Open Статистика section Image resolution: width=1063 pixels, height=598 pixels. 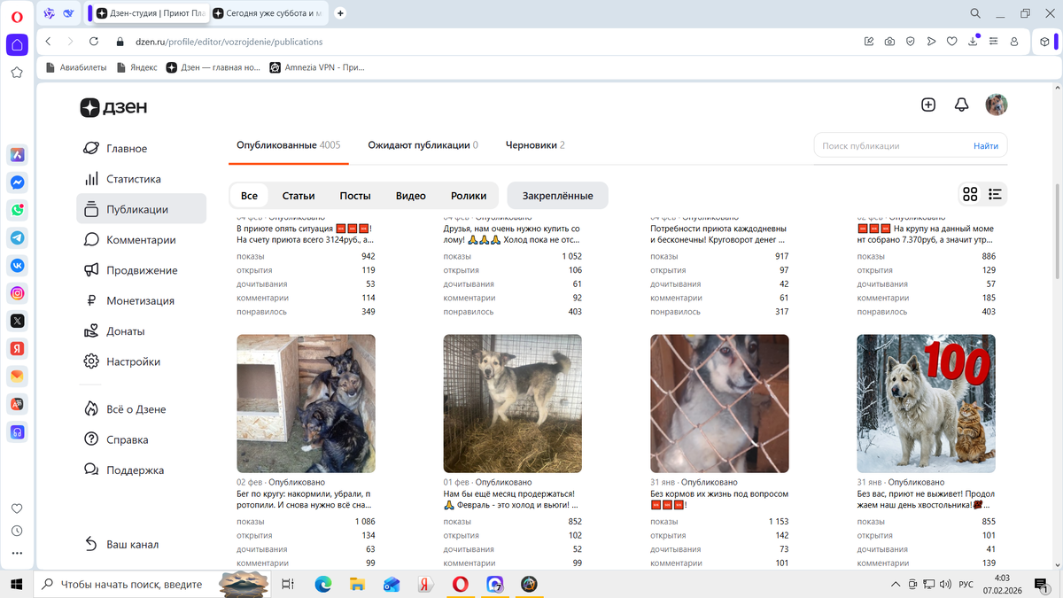pyautogui.click(x=134, y=179)
